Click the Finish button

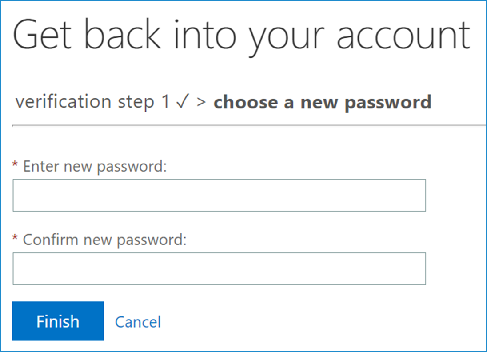pos(58,321)
